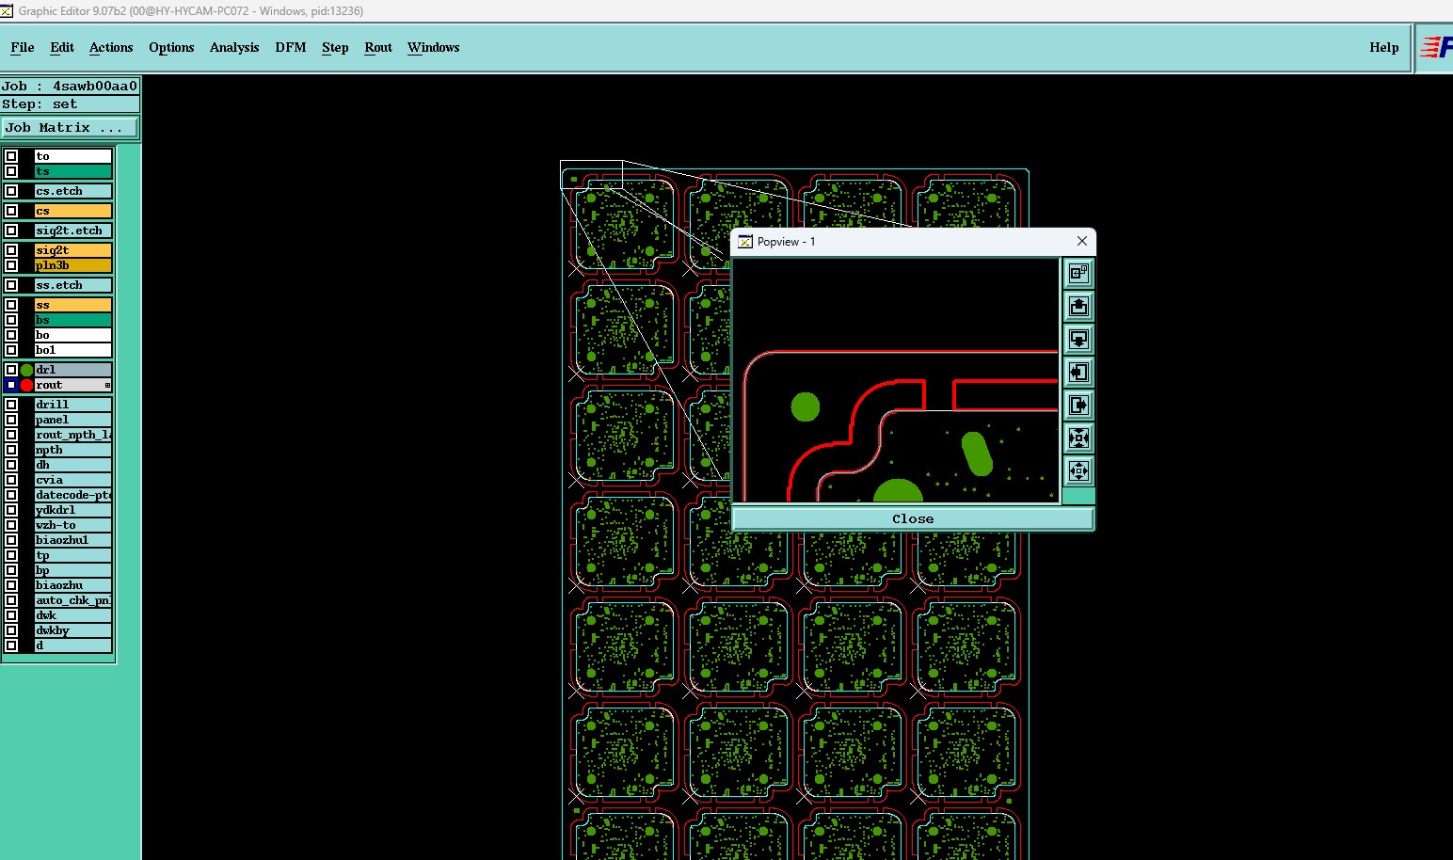
Task: Pan right in the Popview window
Action: 1078,405
